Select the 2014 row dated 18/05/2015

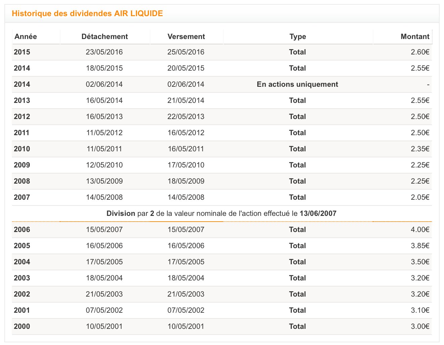coord(222,68)
